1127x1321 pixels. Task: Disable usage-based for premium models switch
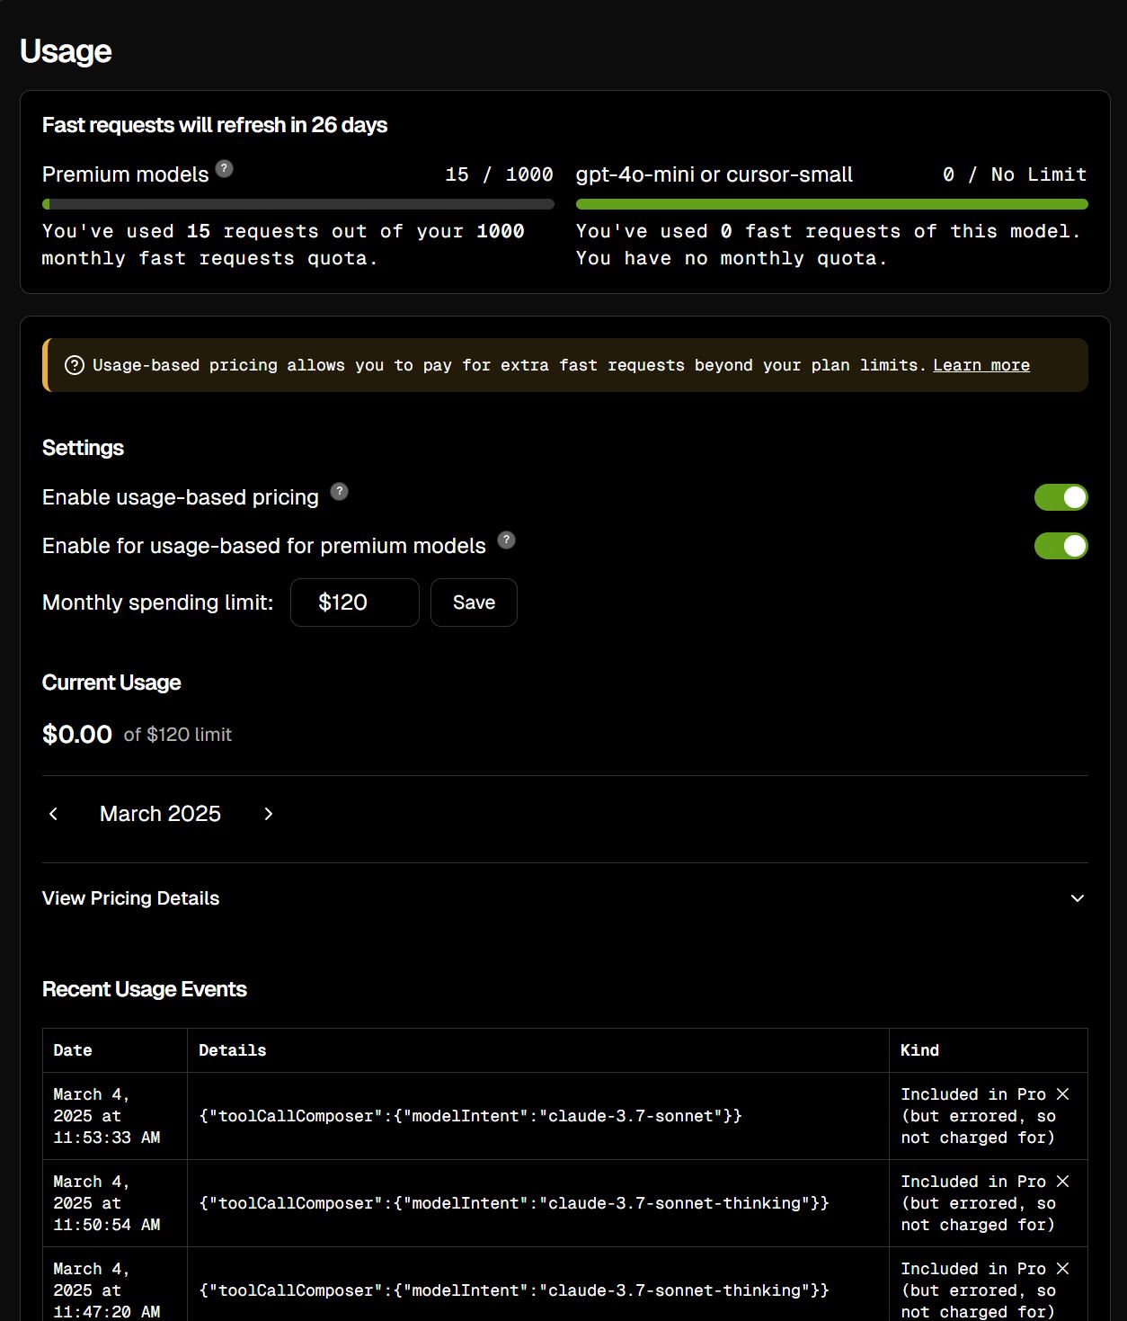point(1060,546)
